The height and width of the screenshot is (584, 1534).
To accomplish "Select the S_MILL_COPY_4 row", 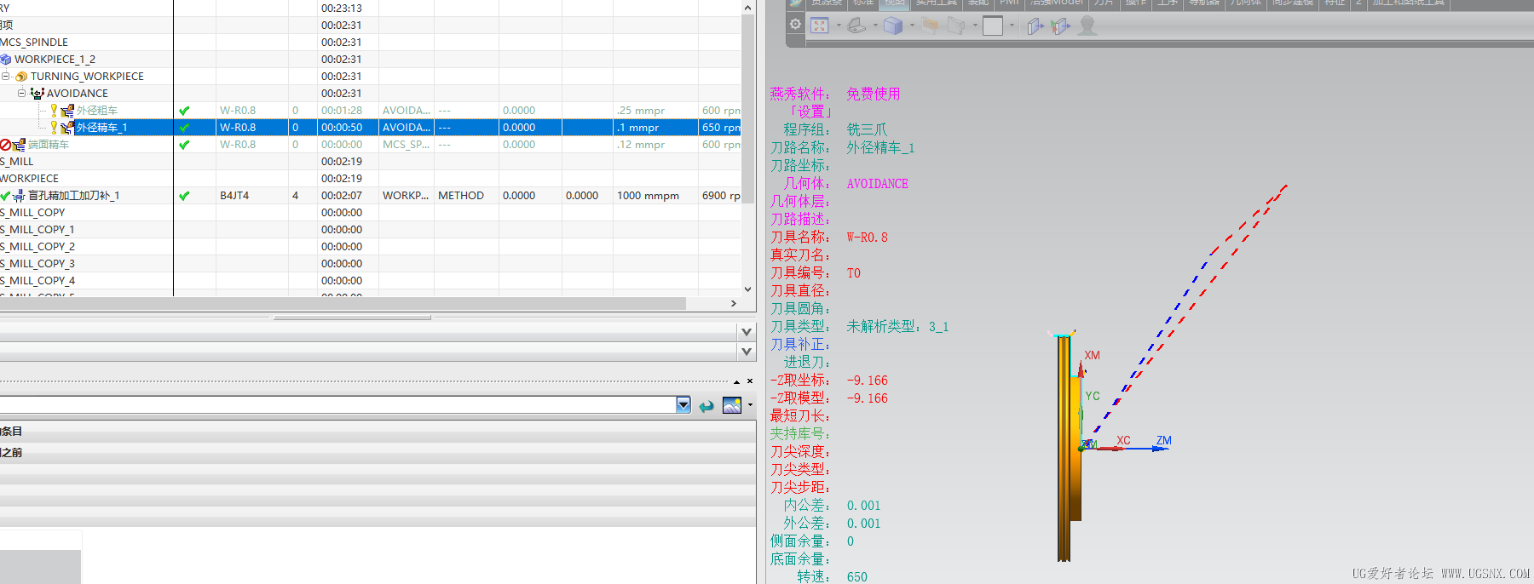I will (x=371, y=281).
